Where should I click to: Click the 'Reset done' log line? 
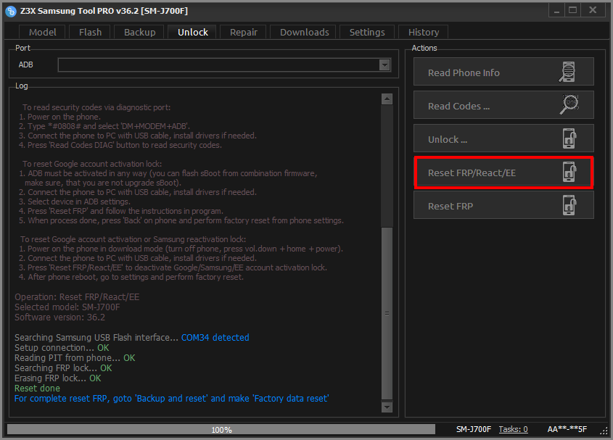pyautogui.click(x=37, y=388)
